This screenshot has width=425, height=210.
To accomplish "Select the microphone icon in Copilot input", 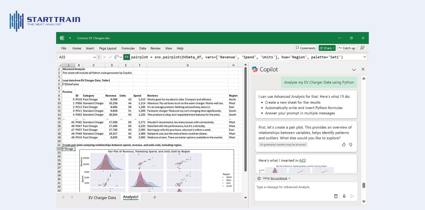I will tap(344, 196).
